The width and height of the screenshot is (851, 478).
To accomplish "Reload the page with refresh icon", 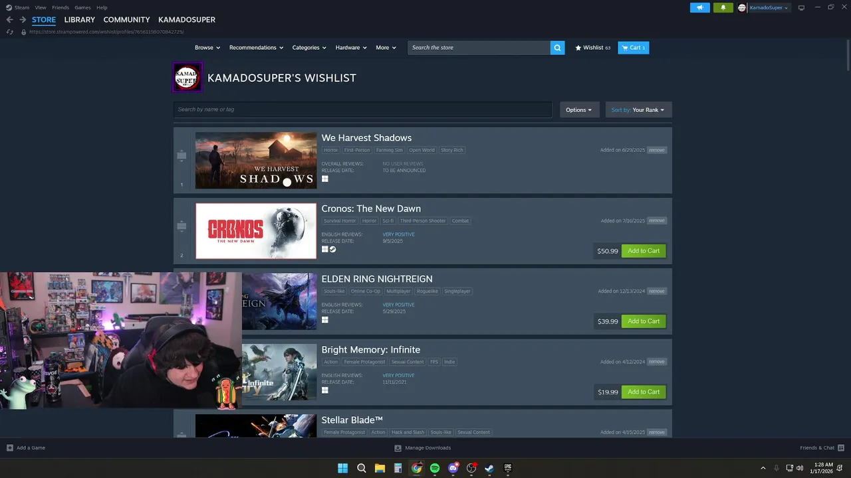I will pyautogui.click(x=9, y=32).
